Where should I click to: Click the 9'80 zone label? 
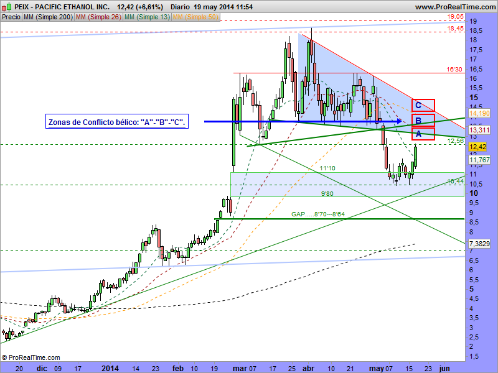click(327, 193)
